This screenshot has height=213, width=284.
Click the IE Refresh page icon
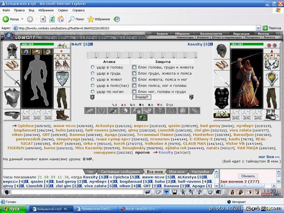[x=52, y=19]
